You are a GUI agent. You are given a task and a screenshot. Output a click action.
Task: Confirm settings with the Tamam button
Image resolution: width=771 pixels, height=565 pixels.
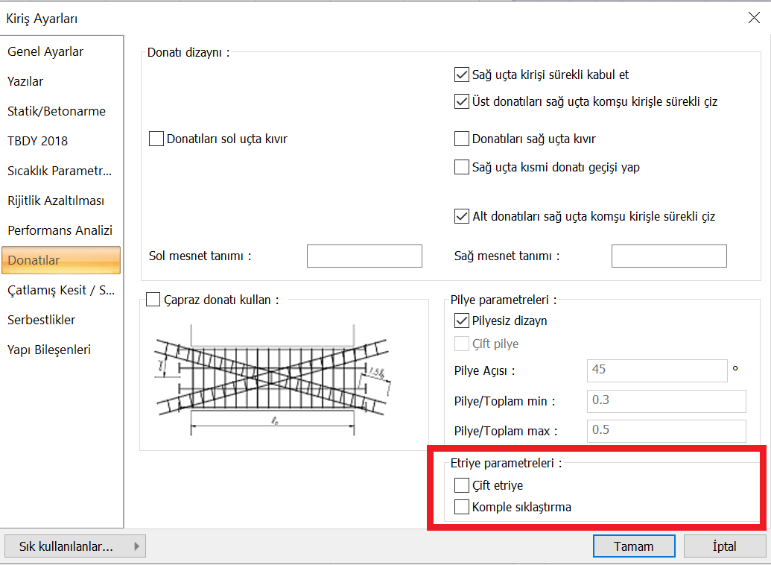[x=633, y=546]
